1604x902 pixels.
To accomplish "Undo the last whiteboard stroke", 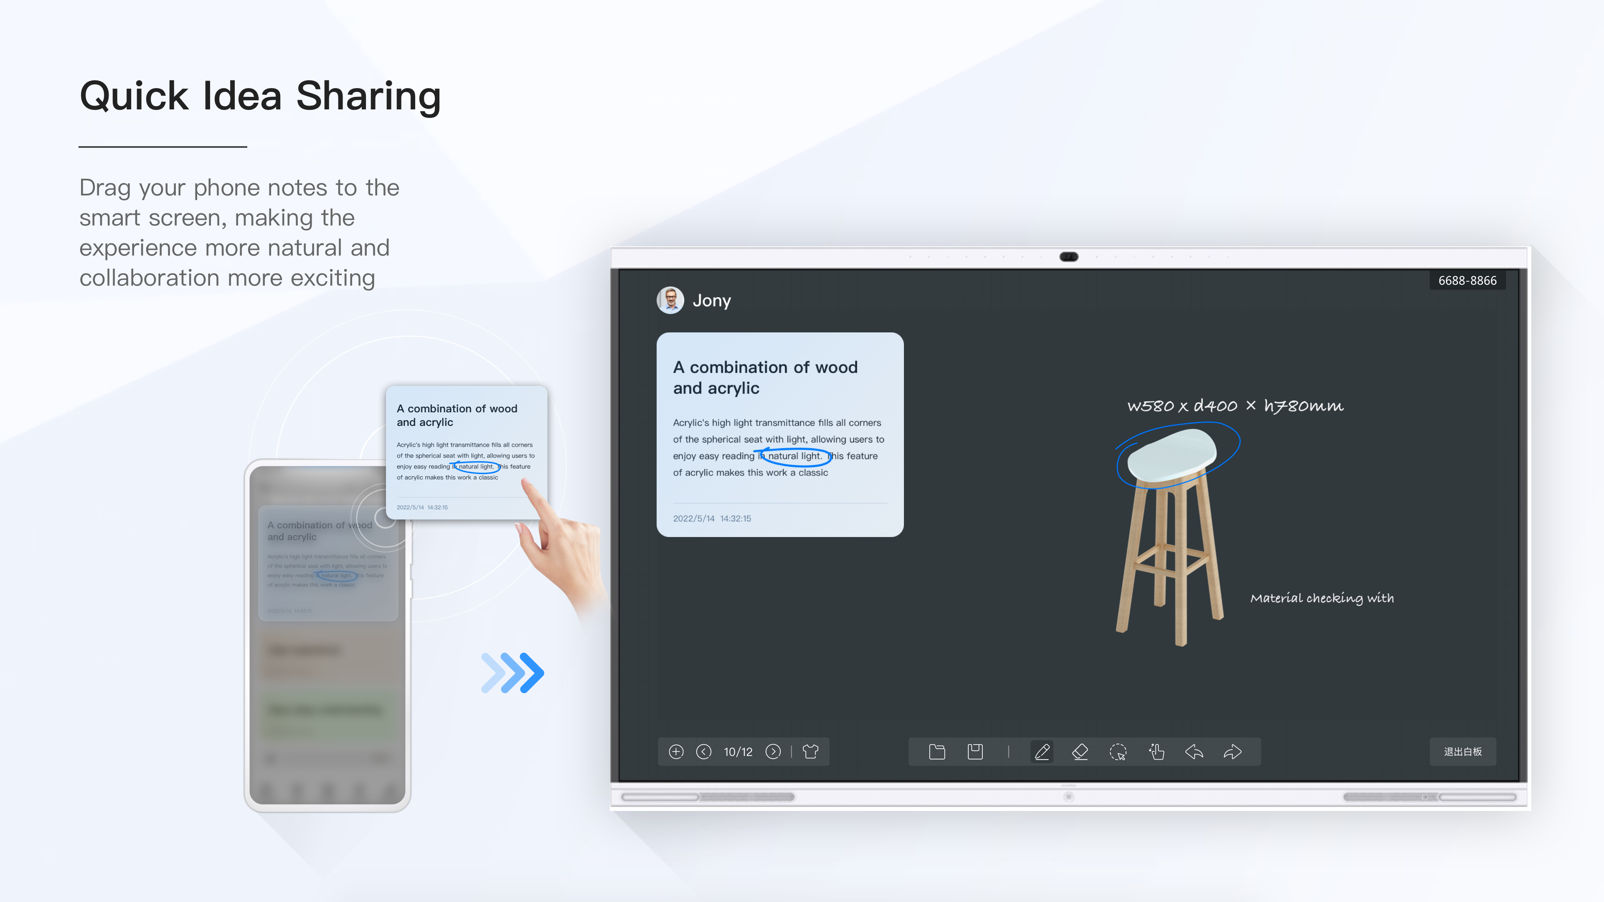I will pos(1194,751).
